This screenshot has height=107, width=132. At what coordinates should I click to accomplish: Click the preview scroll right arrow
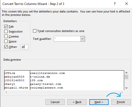[x=122, y=92]
